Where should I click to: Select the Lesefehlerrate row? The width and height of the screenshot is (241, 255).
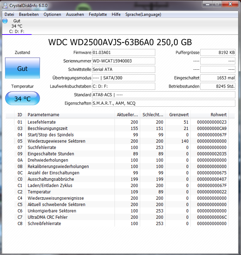click(121, 122)
